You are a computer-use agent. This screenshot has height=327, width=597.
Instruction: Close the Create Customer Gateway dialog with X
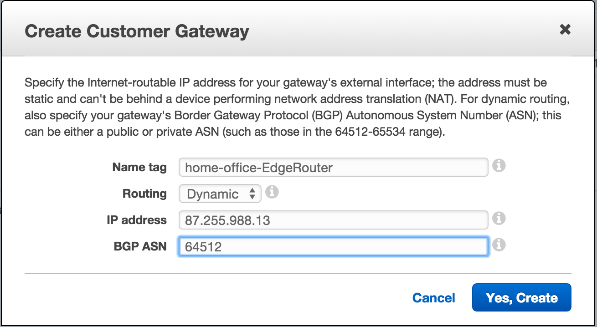pos(565,30)
